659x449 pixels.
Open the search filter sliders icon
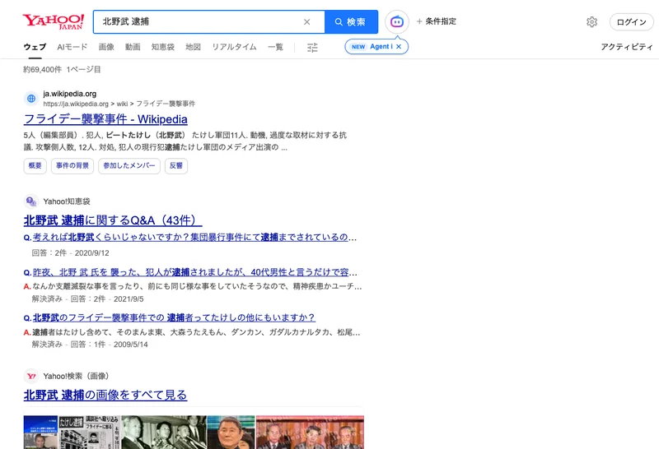coord(312,48)
